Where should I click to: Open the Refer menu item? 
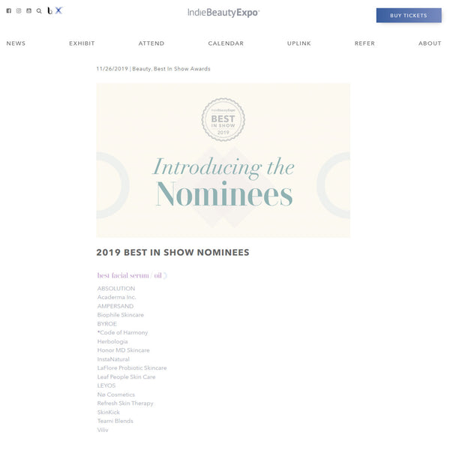(x=364, y=43)
